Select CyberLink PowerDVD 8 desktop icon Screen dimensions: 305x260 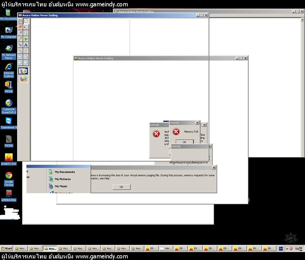click(9, 106)
